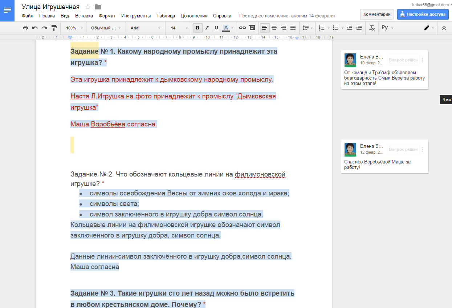The image size is (452, 308).
Task: Insert a link using chain icon
Action: tap(242, 28)
